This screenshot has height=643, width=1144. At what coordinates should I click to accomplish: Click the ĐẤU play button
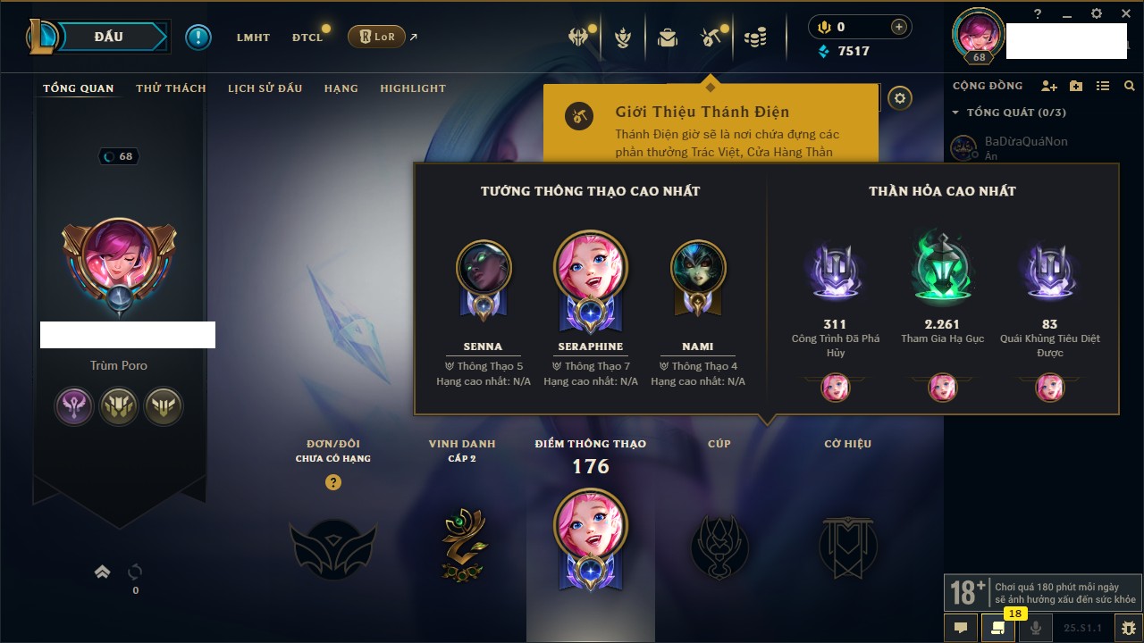pyautogui.click(x=108, y=37)
